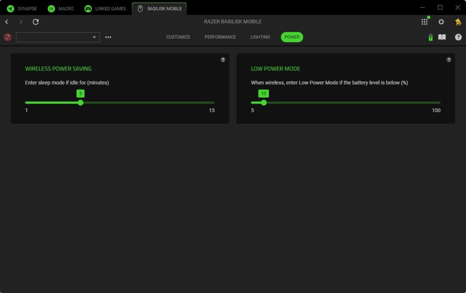Click the Low Power Mode battery slider handle
This screenshot has height=293, width=466.
coord(263,103)
